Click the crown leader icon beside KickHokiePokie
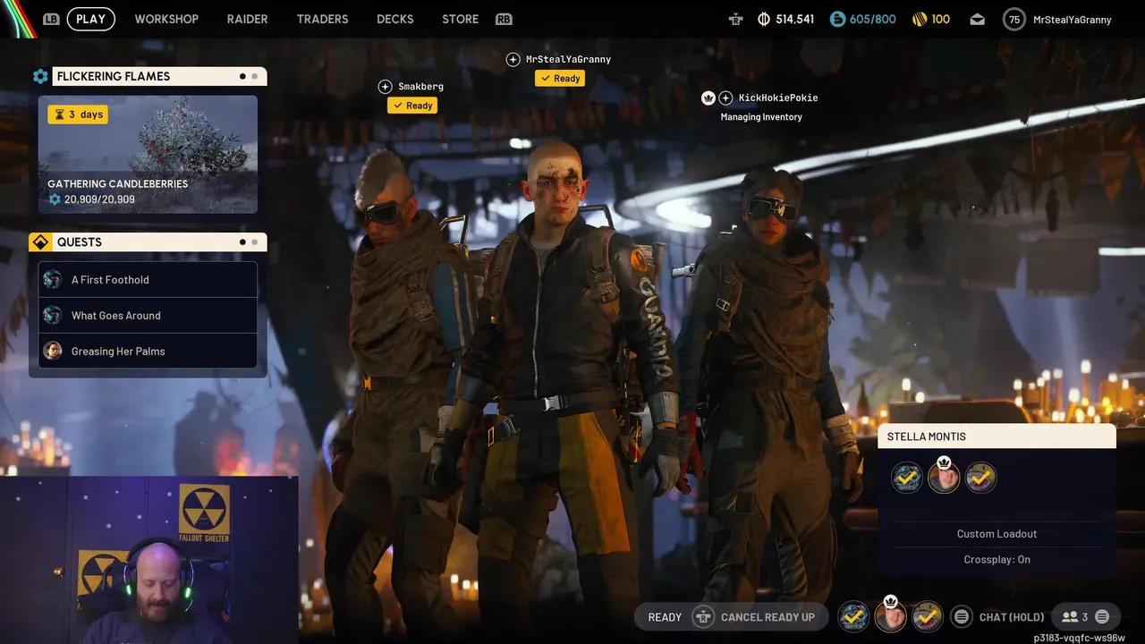1145x644 pixels. [x=708, y=97]
